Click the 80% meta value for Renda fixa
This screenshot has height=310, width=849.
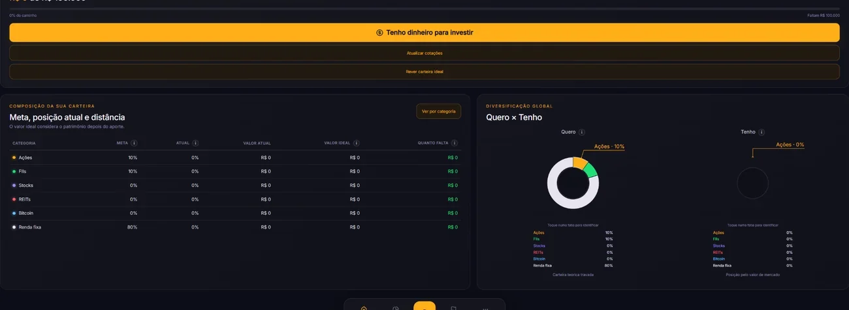pos(133,227)
